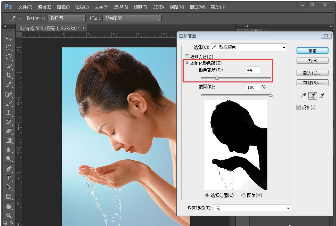Image resolution: width=336 pixels, height=226 pixels.
Task: Open the 视图(V) menu
Action: (x=176, y=7)
